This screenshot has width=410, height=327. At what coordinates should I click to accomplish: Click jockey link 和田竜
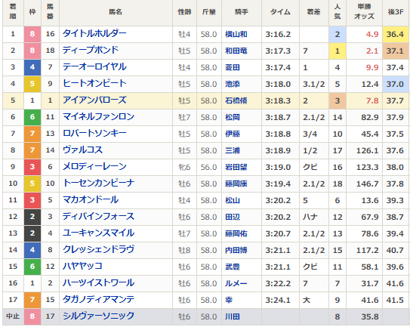point(236,51)
